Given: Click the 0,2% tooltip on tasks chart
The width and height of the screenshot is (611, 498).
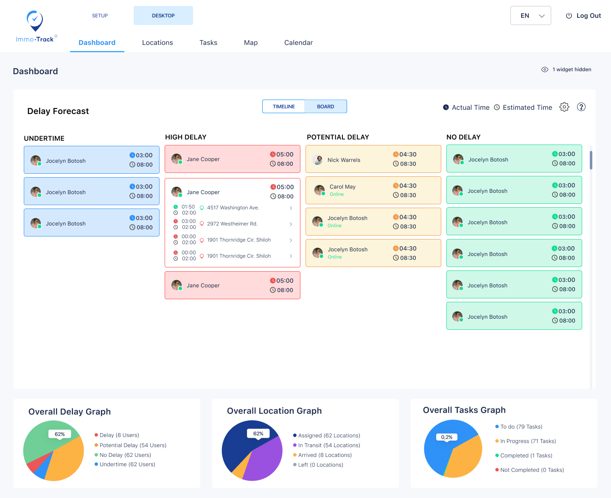Looking at the screenshot, I should pyautogui.click(x=447, y=437).
